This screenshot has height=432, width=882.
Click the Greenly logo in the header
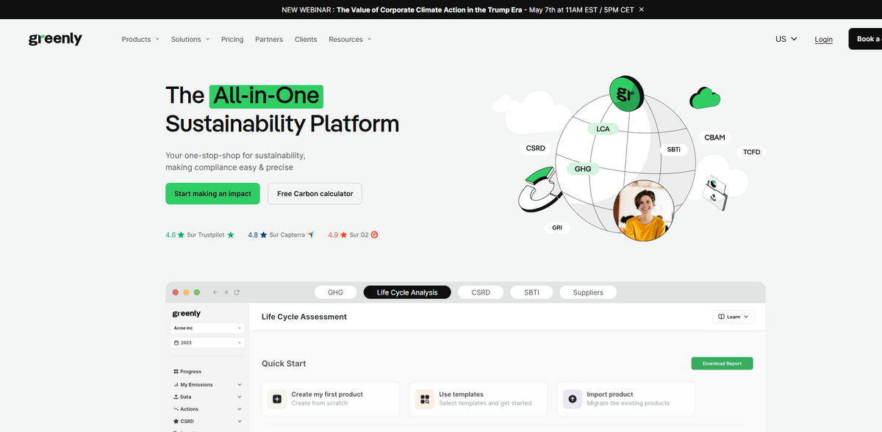(x=55, y=40)
